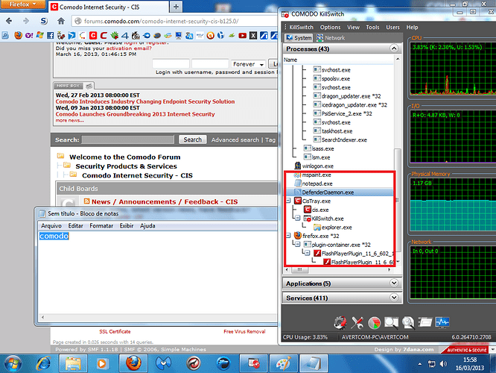Open the Formatar menu in Notepad

click(101, 225)
